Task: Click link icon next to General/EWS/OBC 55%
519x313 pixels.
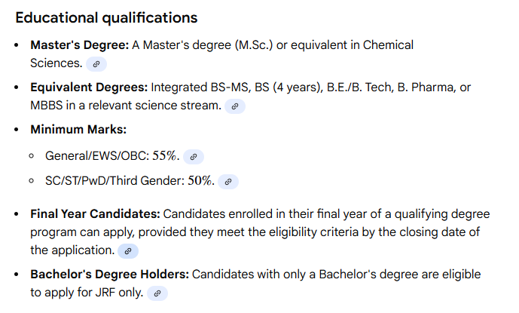Action: point(193,157)
